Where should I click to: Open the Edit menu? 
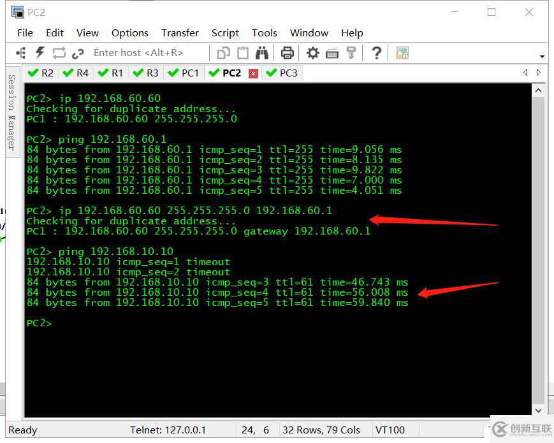click(x=55, y=33)
